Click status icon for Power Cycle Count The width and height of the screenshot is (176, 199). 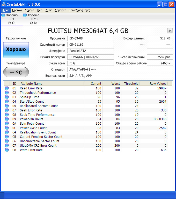click(7, 128)
